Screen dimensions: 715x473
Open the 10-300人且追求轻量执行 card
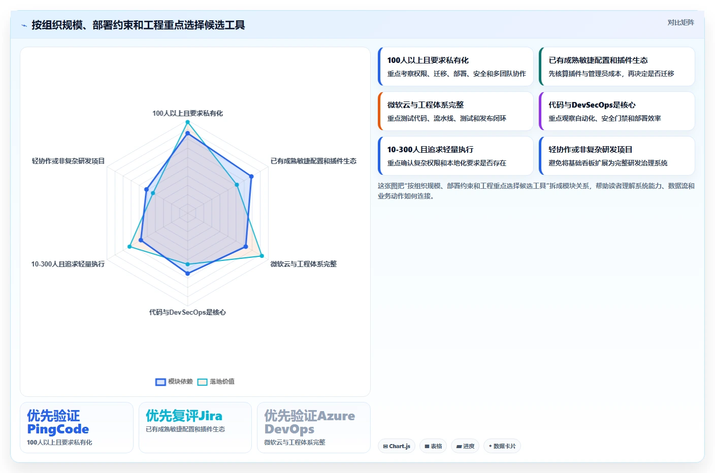[456, 156]
